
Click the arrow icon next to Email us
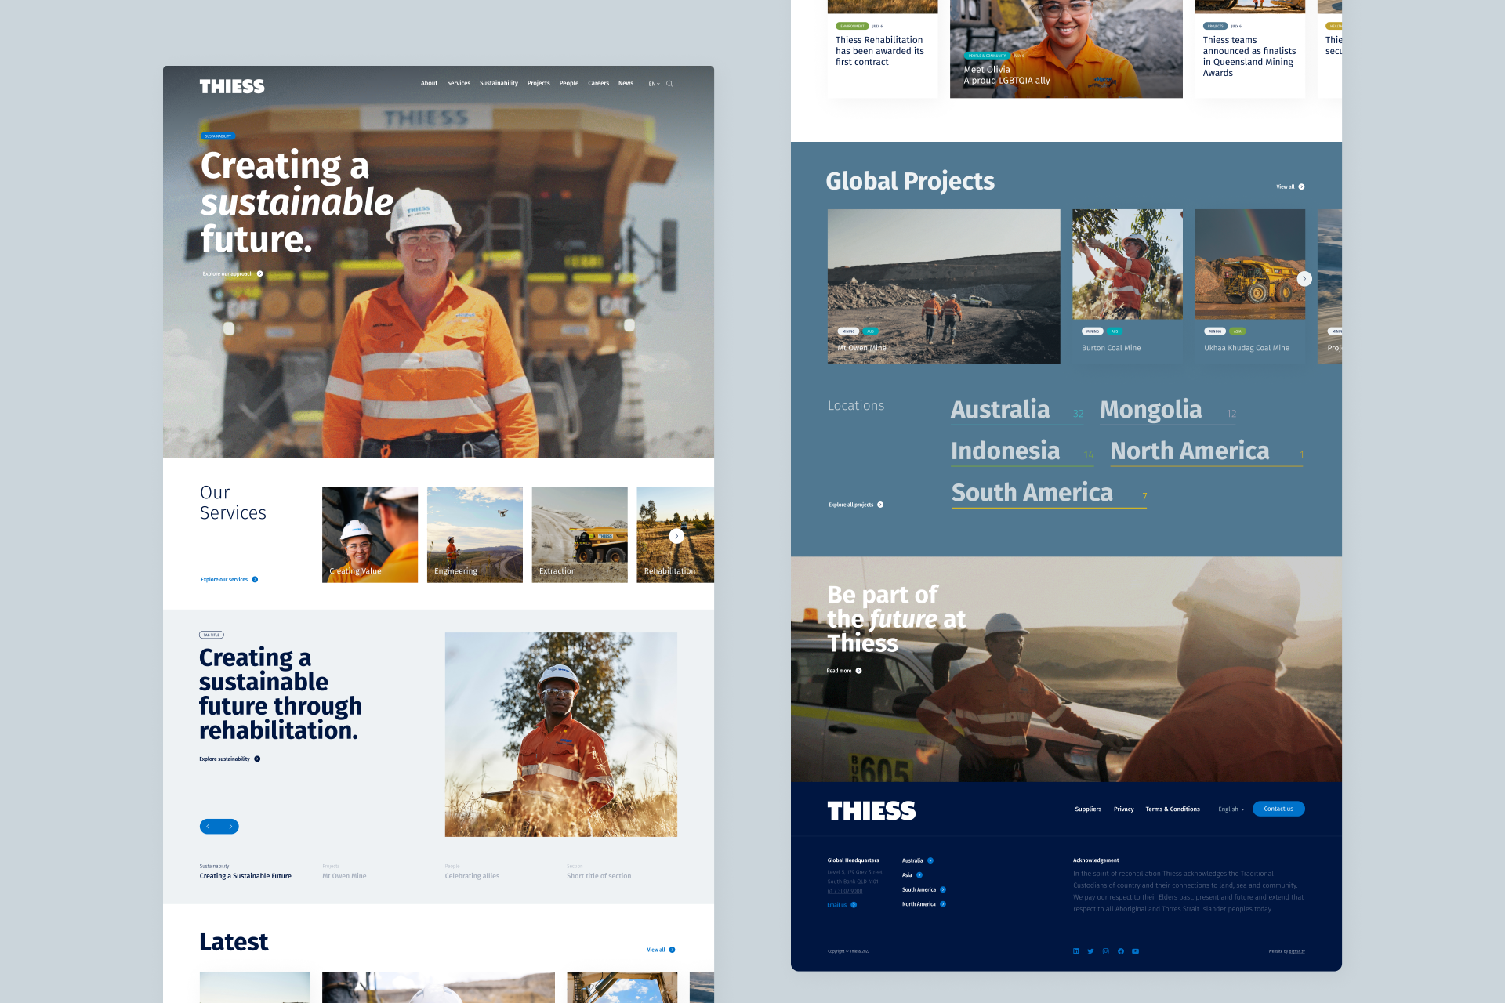click(854, 905)
